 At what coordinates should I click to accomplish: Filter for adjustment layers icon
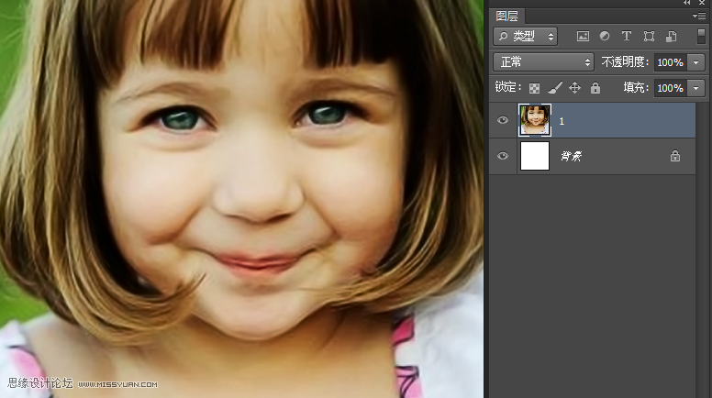pyautogui.click(x=605, y=37)
